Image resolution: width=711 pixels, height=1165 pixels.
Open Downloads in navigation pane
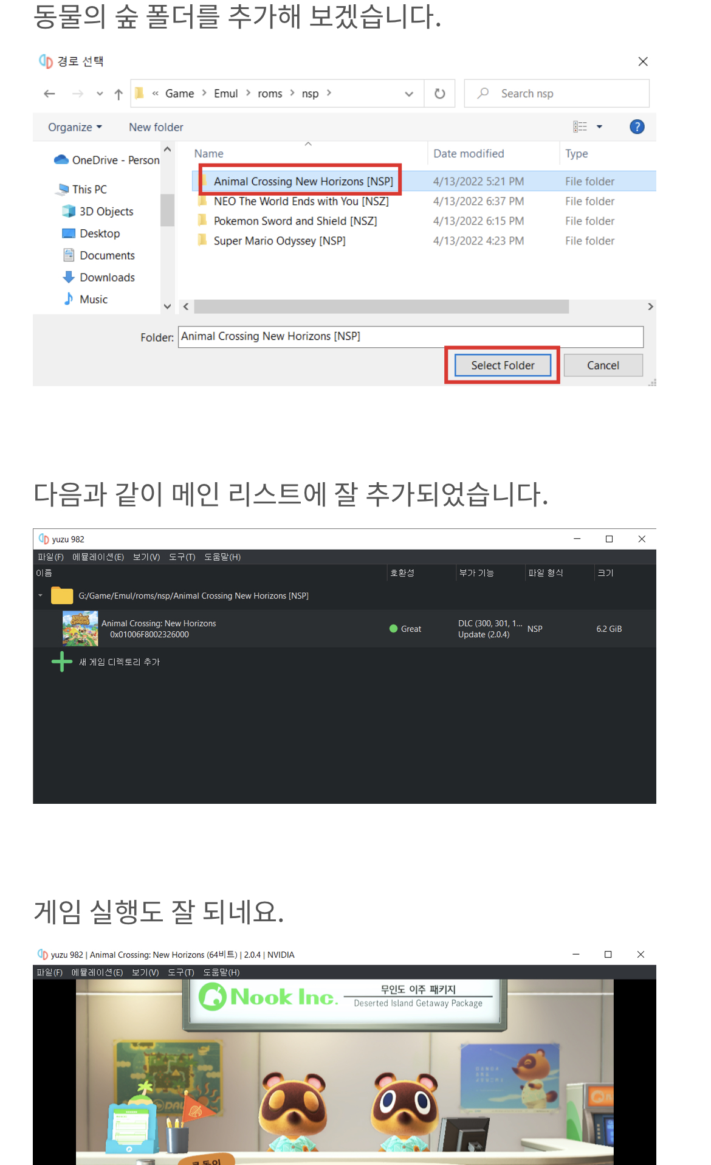[x=98, y=277]
